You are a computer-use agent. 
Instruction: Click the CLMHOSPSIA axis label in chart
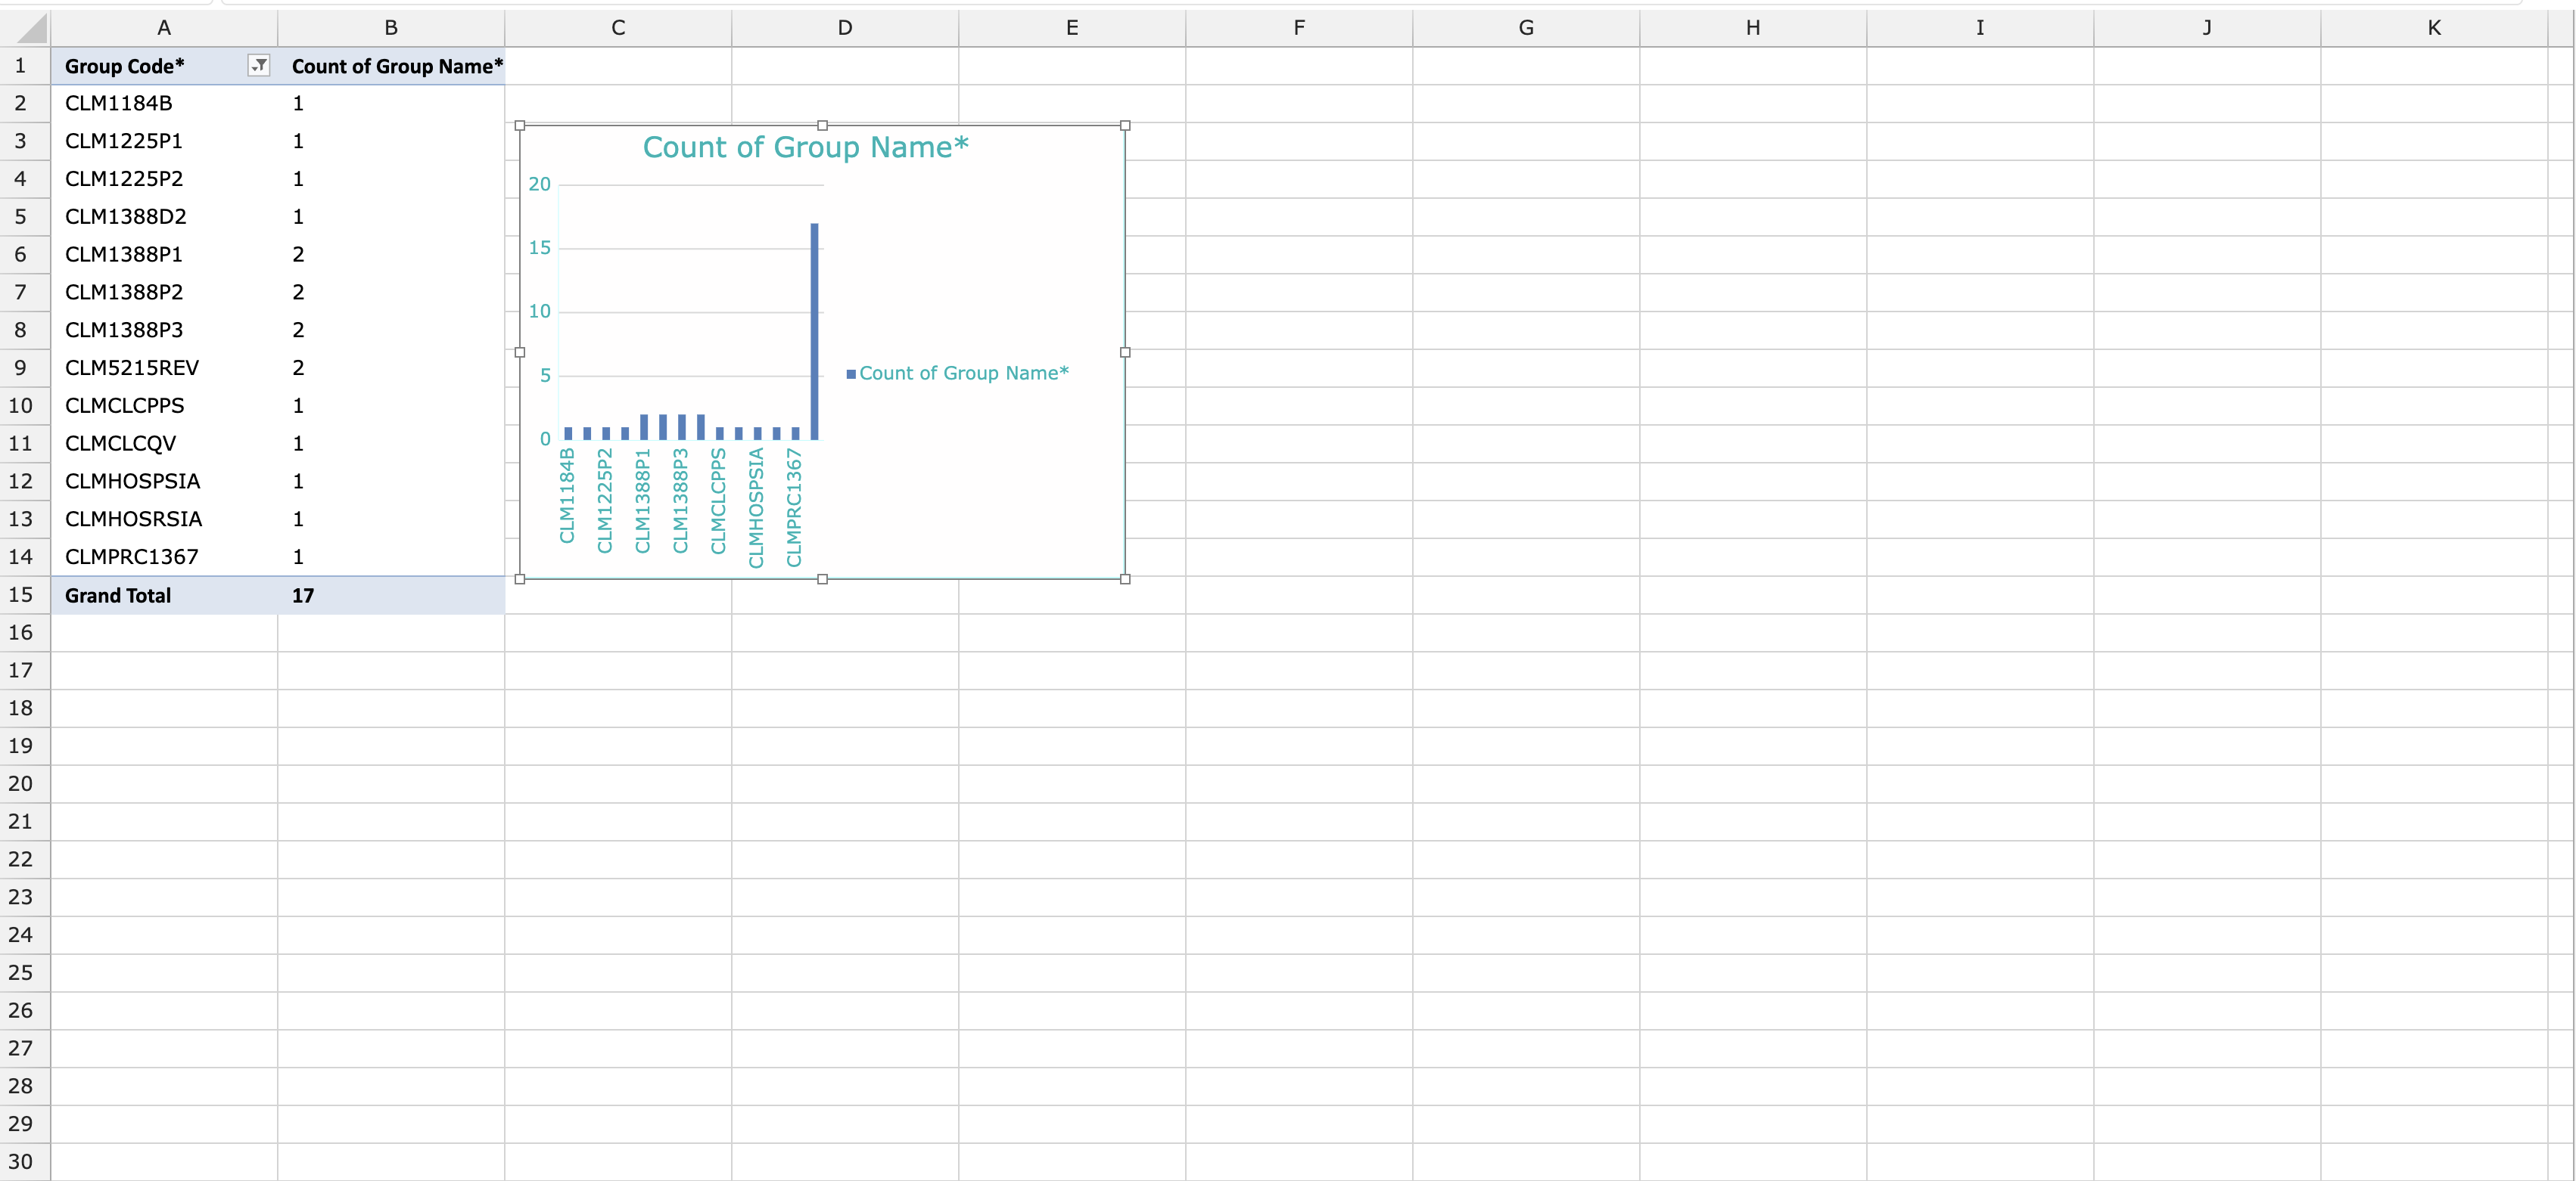[756, 507]
